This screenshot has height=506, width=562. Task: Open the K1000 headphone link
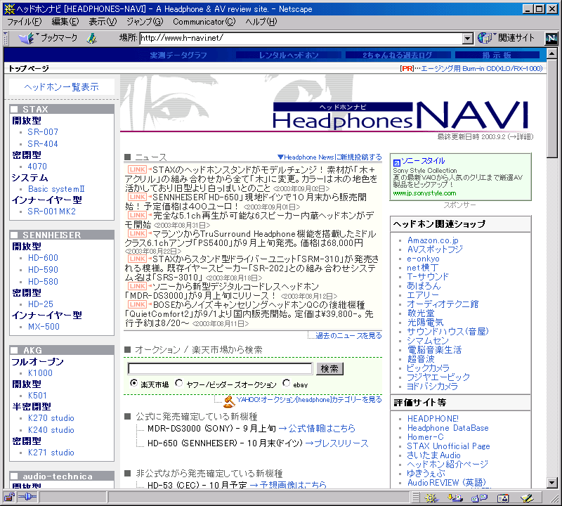(40, 373)
